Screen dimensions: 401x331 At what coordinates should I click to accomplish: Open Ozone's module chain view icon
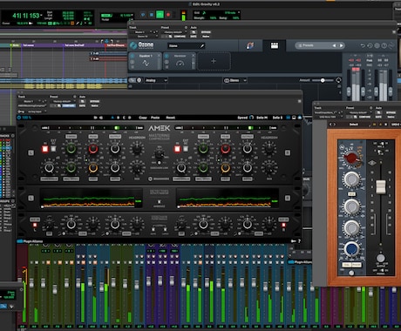pyautogui.click(x=275, y=45)
